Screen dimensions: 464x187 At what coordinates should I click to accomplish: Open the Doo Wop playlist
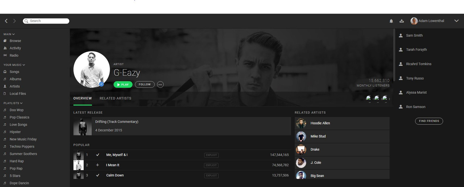16,110
